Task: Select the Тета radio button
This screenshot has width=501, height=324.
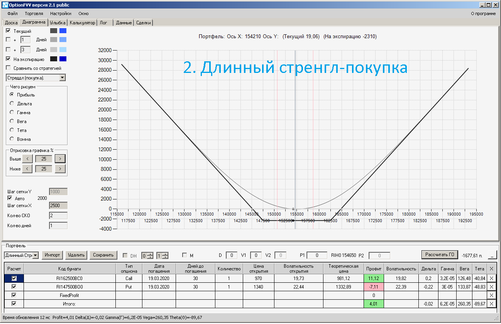Action: pyautogui.click(x=12, y=130)
